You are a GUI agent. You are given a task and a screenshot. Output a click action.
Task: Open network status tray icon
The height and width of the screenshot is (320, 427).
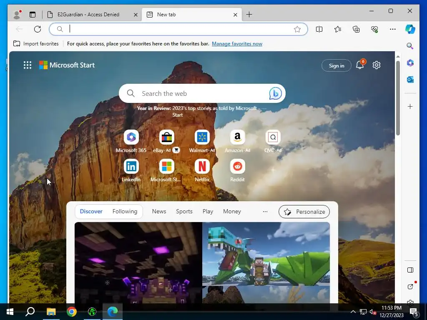click(363, 312)
